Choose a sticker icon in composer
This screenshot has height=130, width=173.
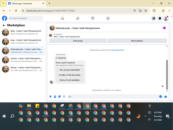tap(60, 96)
